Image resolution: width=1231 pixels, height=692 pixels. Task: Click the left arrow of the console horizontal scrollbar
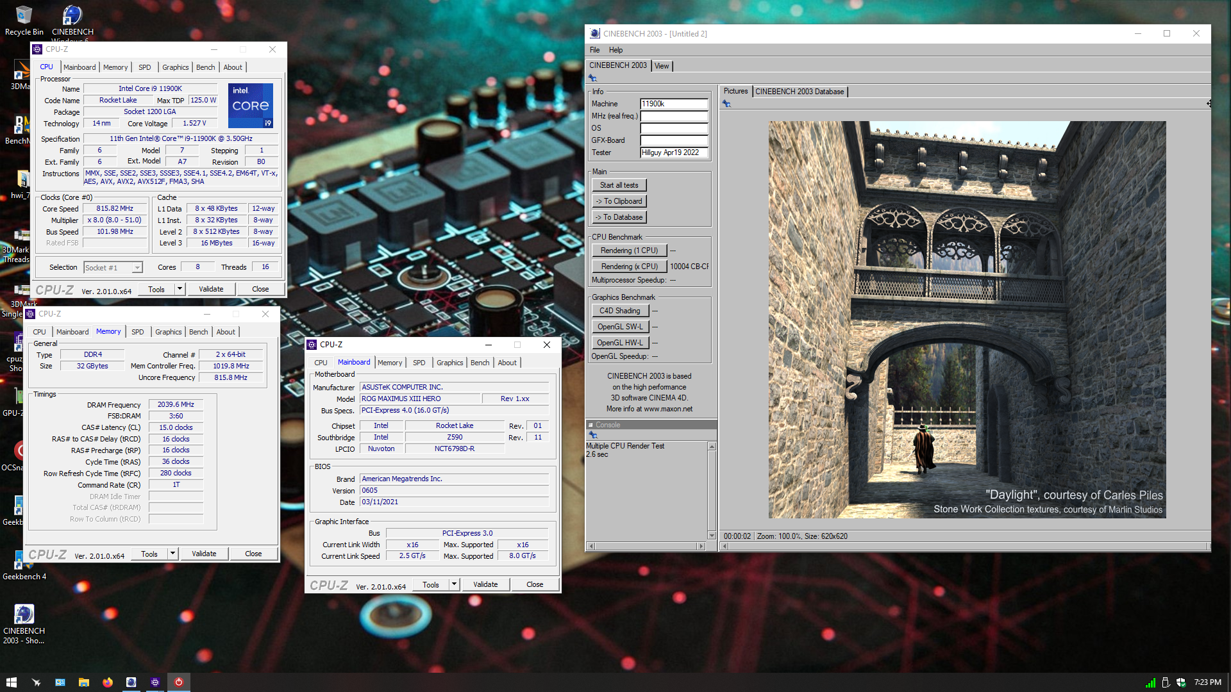[591, 546]
